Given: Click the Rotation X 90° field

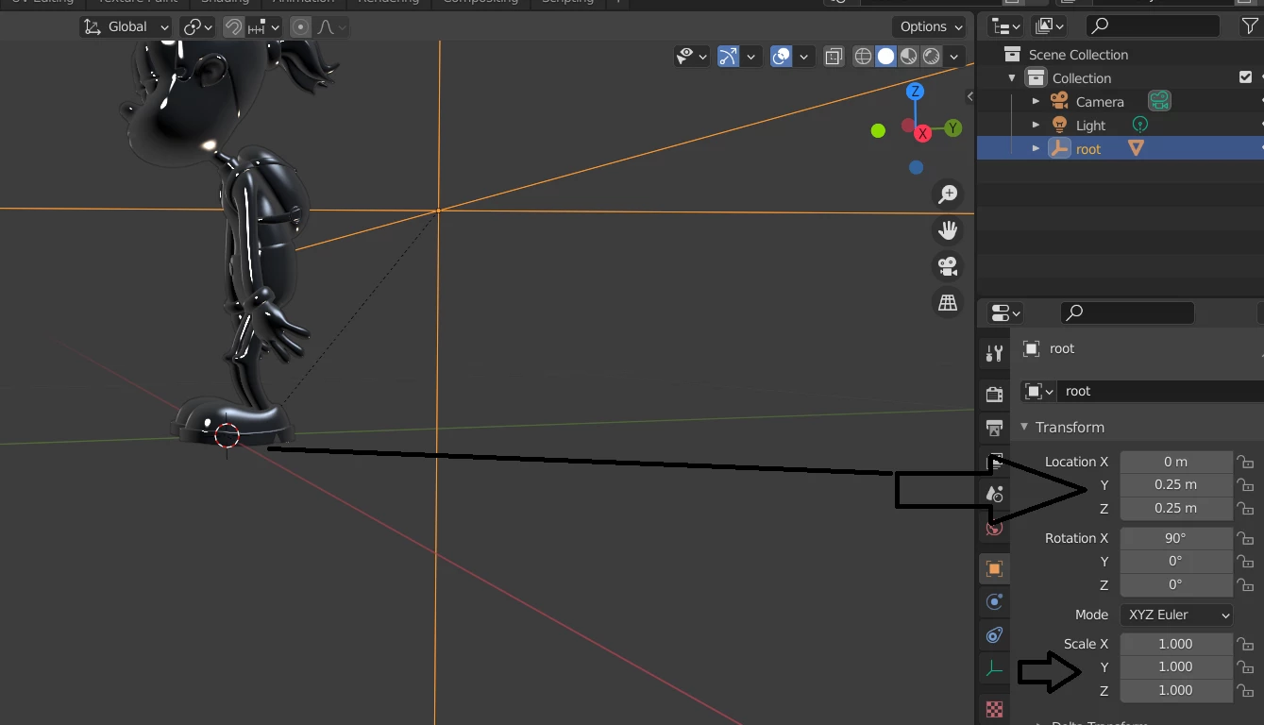Looking at the screenshot, I should (x=1176, y=538).
